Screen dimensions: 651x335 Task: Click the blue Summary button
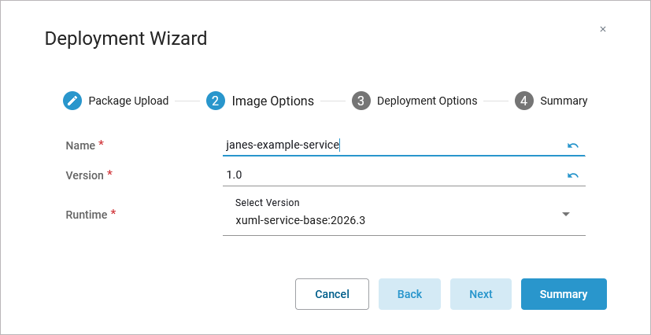coord(564,294)
